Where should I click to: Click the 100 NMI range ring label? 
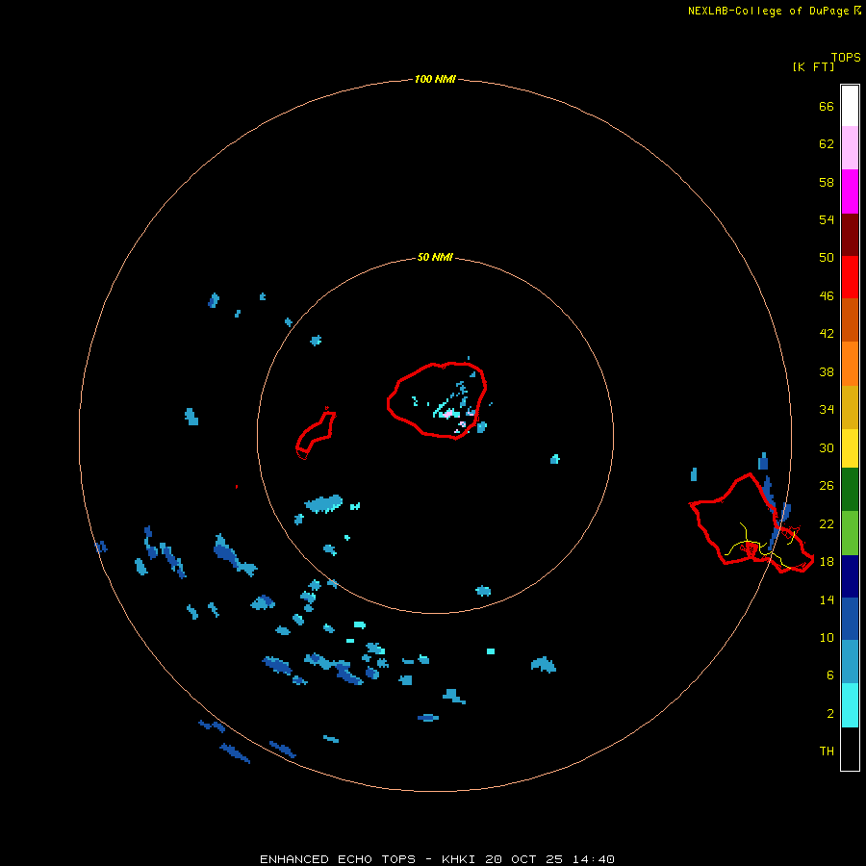(x=435, y=79)
